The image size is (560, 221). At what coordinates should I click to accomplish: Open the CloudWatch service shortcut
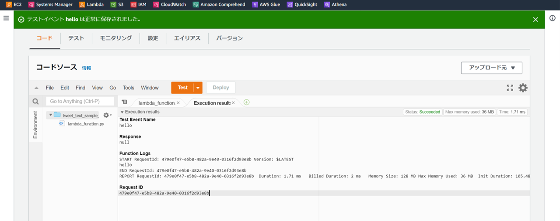point(170,4)
